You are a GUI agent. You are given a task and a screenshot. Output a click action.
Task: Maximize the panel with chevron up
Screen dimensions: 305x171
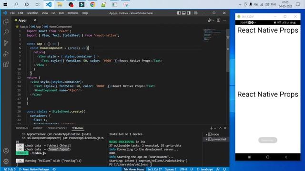pyautogui.click(x=220, y=128)
